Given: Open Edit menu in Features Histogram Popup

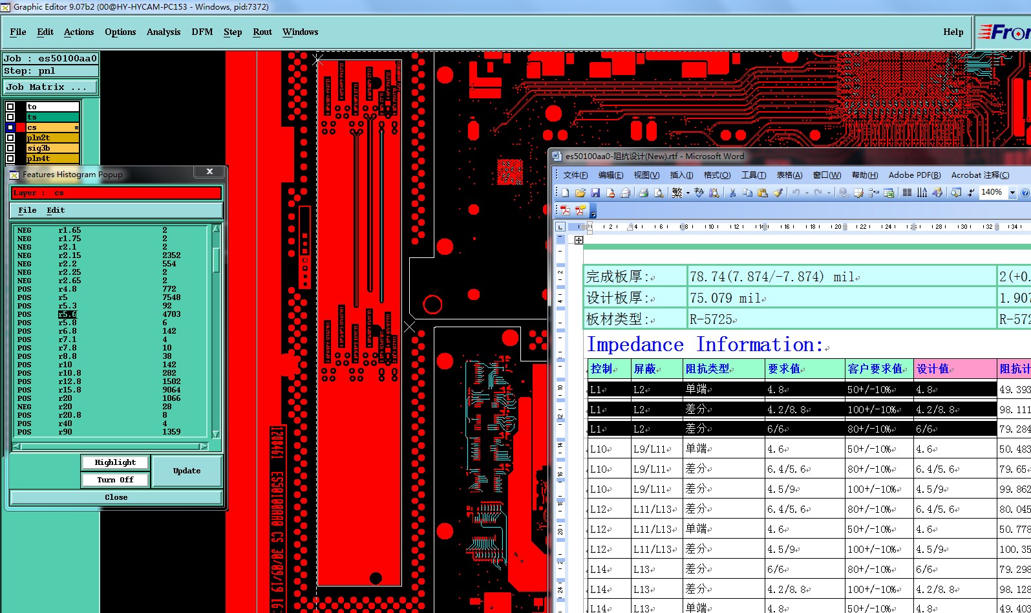Looking at the screenshot, I should (x=56, y=210).
